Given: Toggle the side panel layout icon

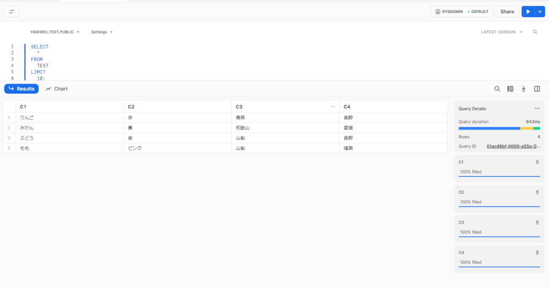Looking at the screenshot, I should point(537,89).
